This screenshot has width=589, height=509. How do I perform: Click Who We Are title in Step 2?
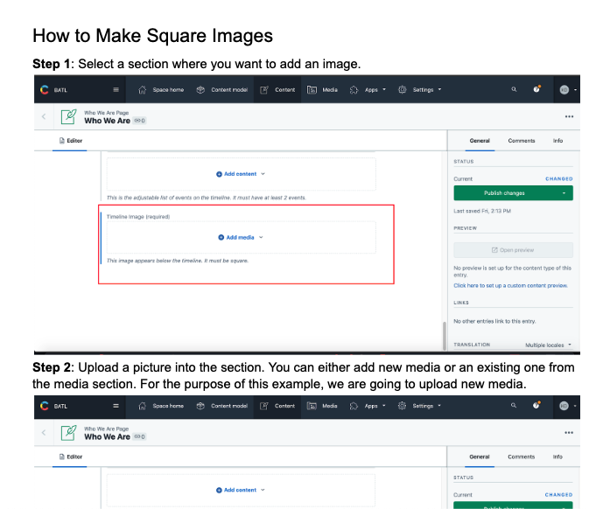(x=107, y=437)
